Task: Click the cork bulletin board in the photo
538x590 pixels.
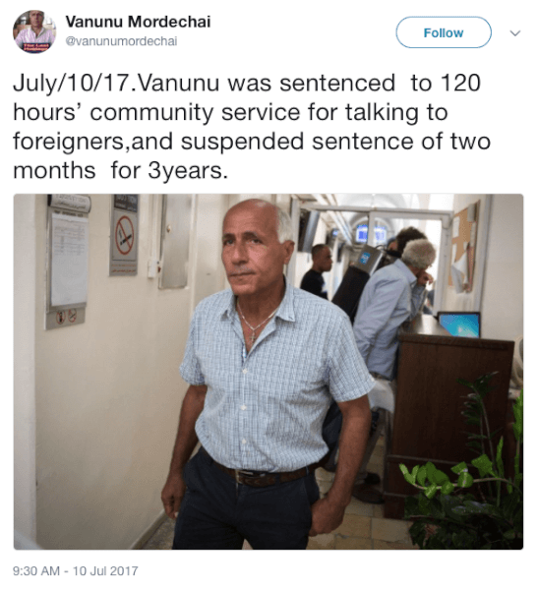Action: (464, 246)
